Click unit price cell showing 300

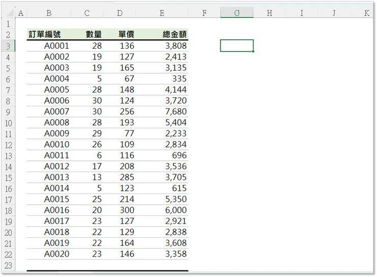127,210
